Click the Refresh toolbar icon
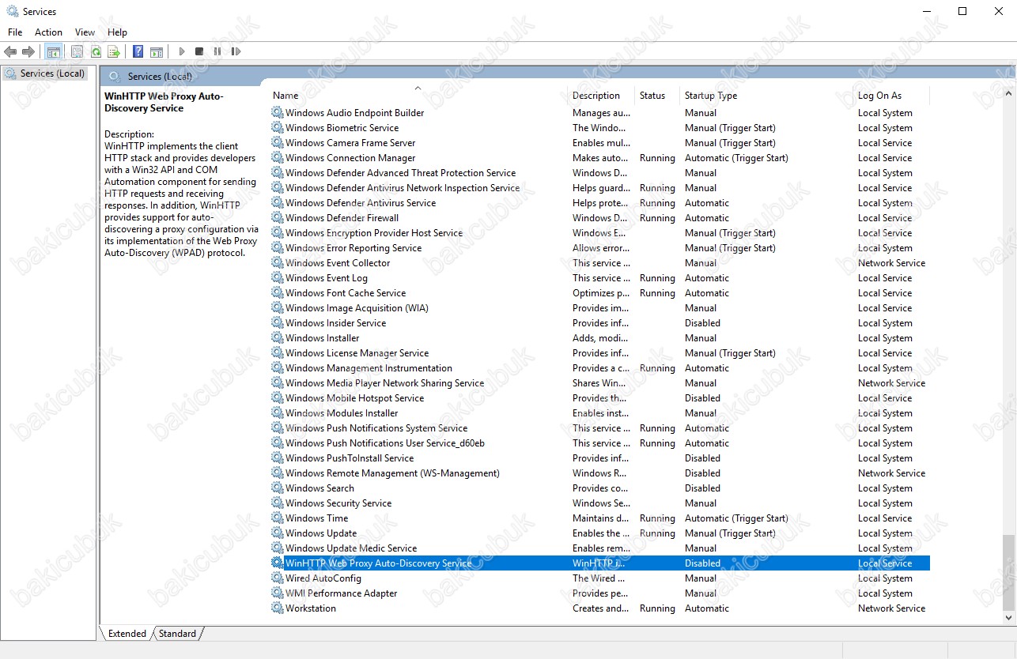The image size is (1017, 659). pyautogui.click(x=96, y=51)
